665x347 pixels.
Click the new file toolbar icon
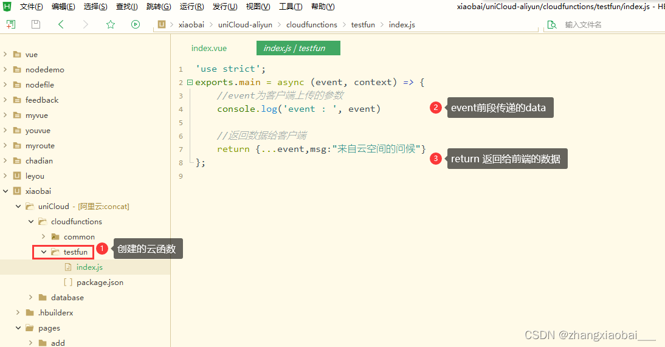pyautogui.click(x=11, y=25)
